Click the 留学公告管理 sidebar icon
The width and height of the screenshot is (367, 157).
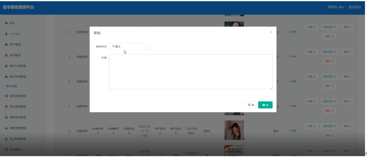(x=6, y=66)
